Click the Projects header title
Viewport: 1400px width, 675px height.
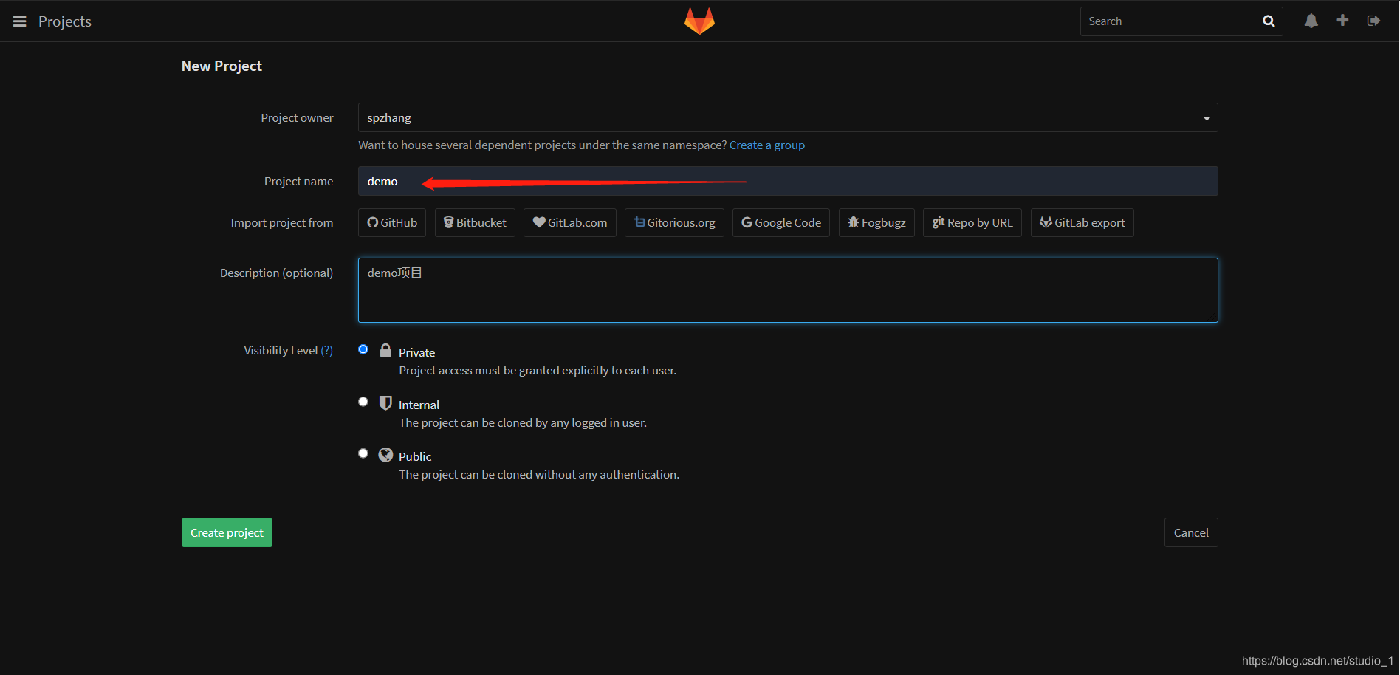65,21
